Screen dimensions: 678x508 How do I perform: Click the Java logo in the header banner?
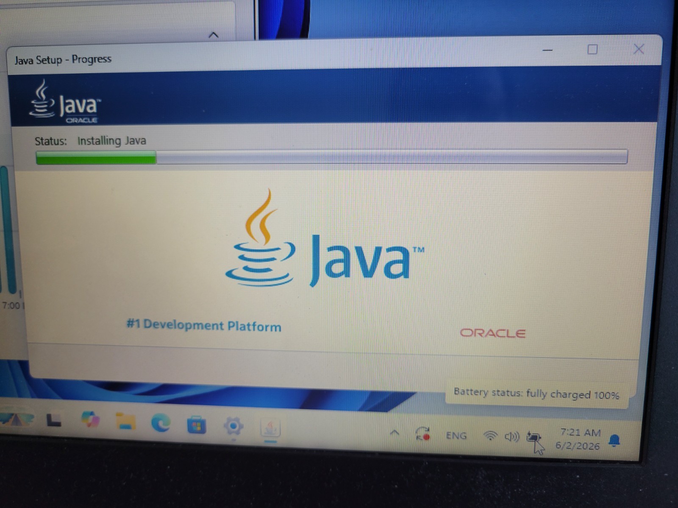coord(65,102)
